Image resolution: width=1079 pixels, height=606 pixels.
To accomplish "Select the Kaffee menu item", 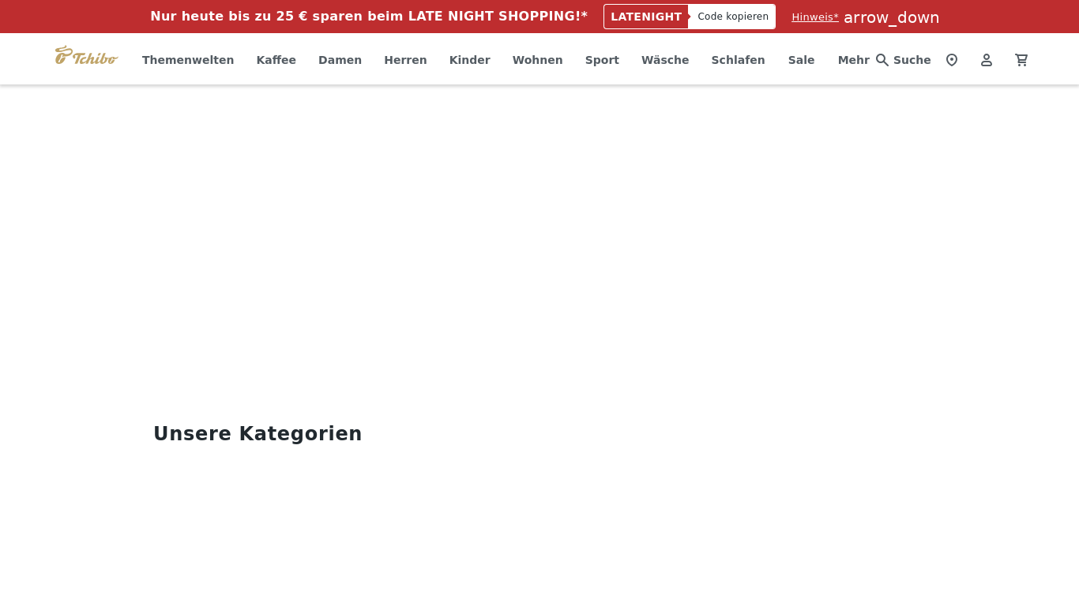I will click(x=276, y=60).
